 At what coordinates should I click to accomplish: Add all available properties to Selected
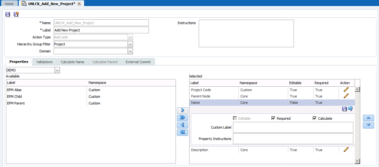(182, 118)
